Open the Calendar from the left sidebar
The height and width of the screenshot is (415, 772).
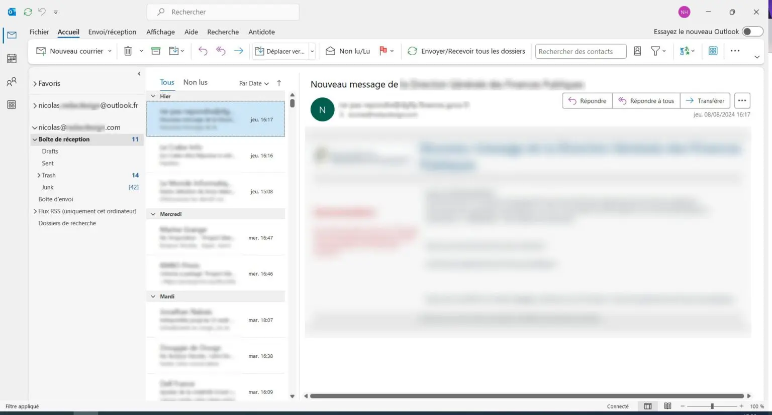[x=11, y=58]
